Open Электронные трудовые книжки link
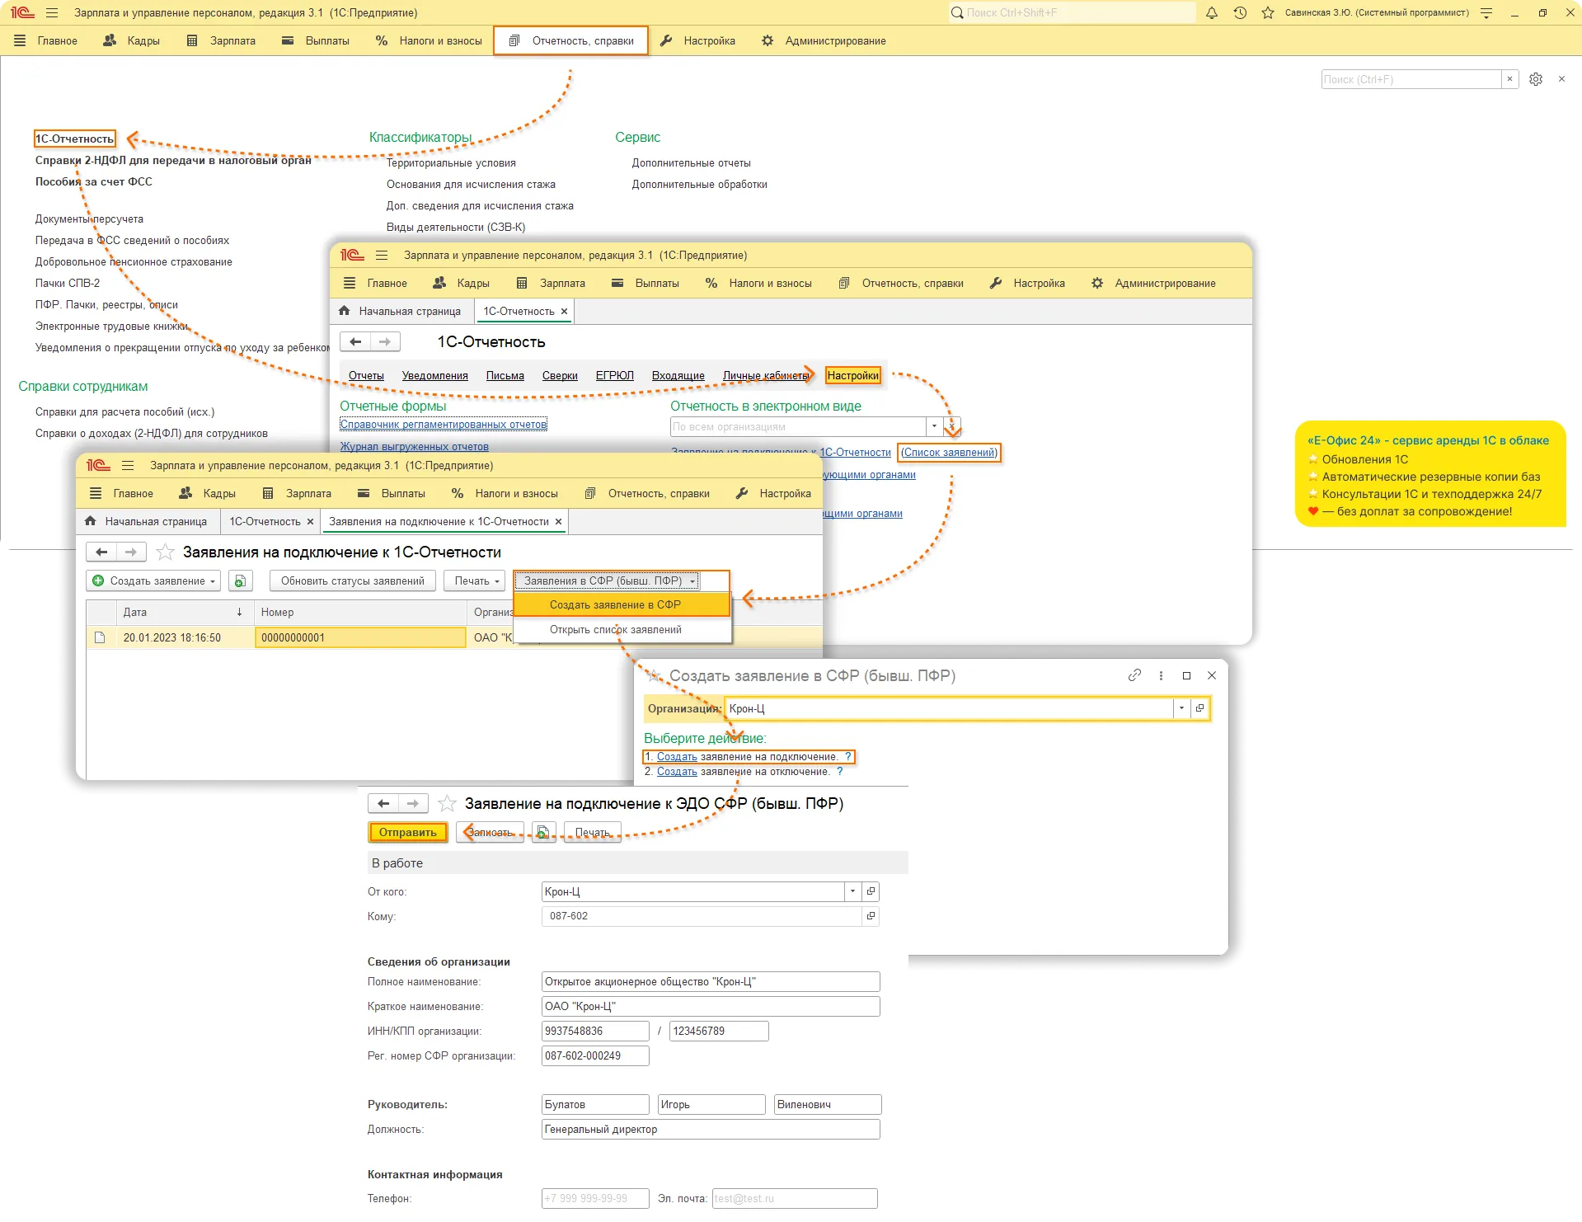Screen dimensions: 1582x1222 point(111,327)
